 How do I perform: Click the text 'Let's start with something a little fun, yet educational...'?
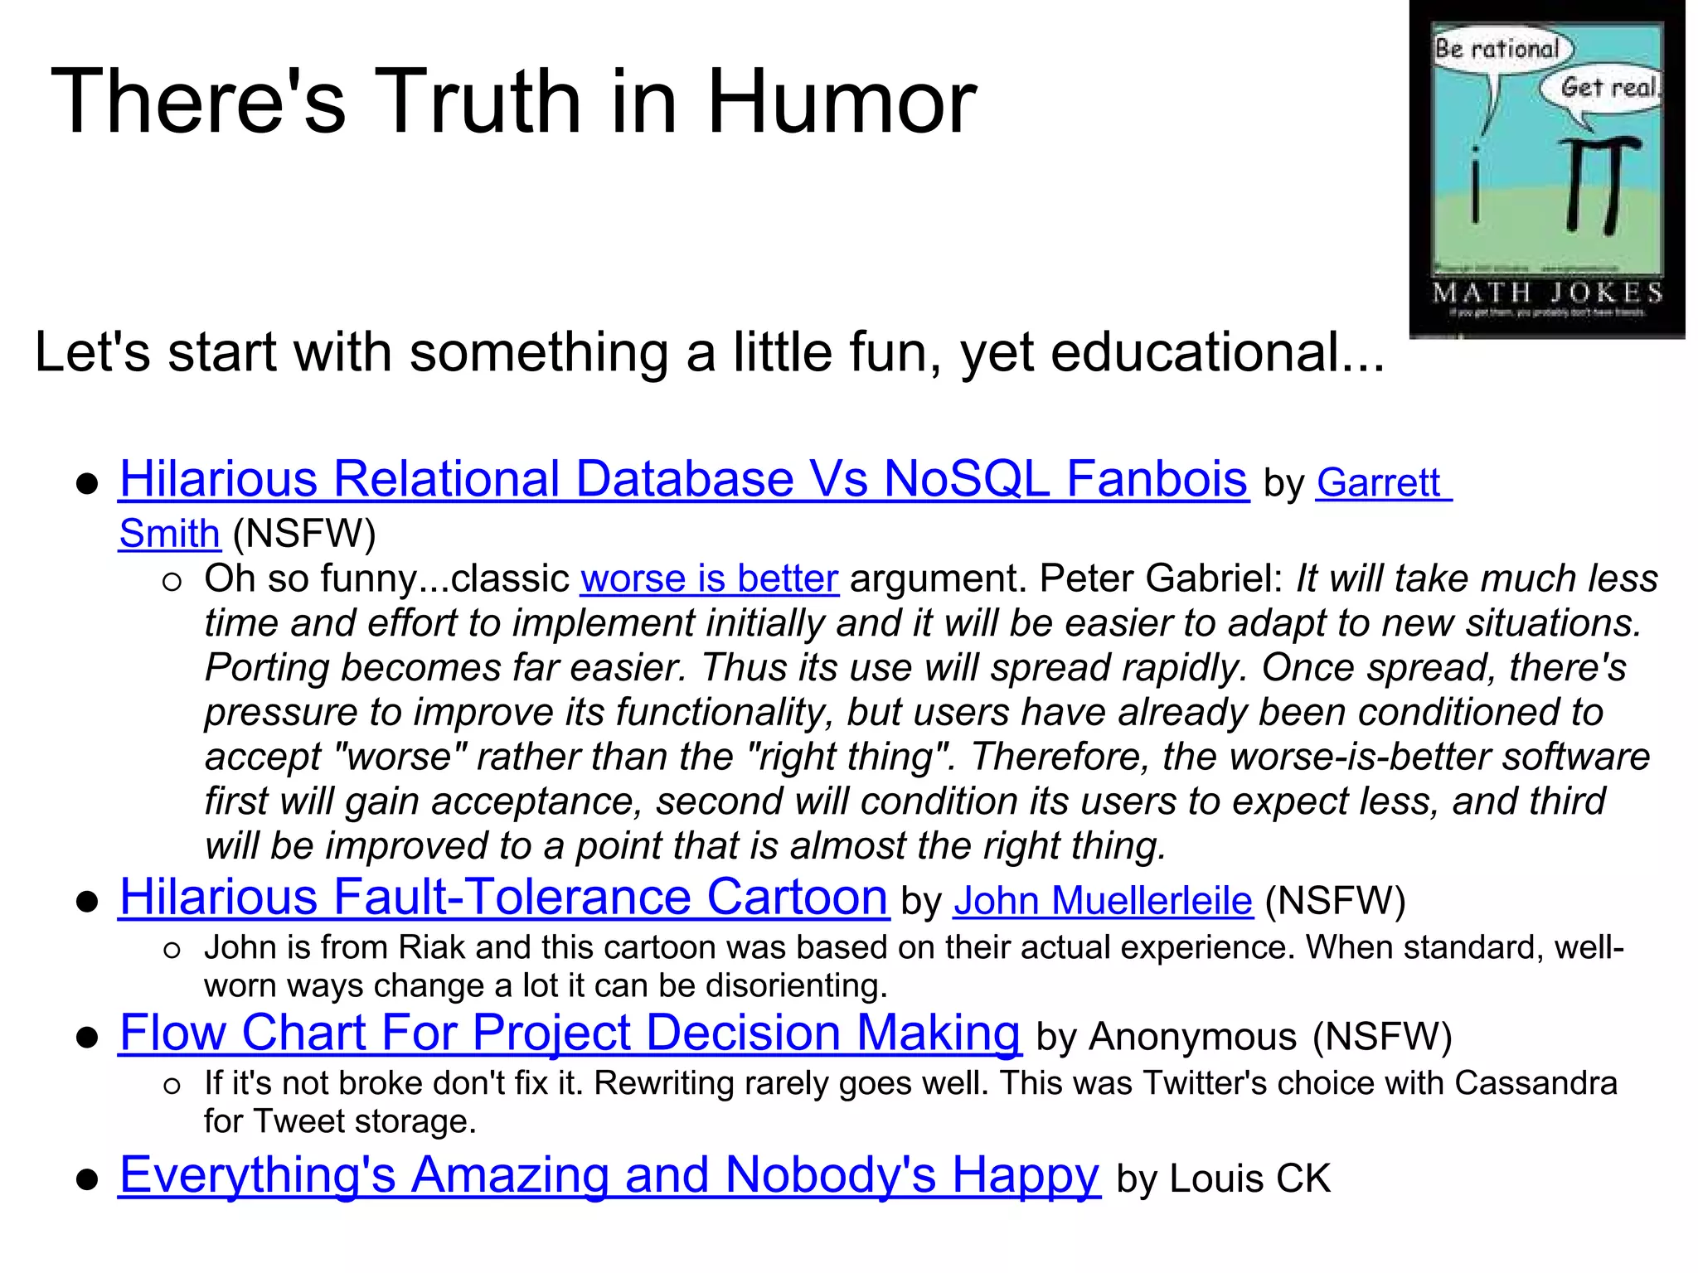711,352
